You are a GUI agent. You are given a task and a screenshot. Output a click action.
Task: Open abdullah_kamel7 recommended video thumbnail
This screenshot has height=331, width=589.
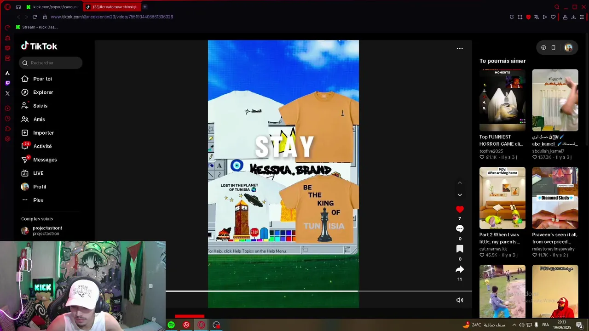tap(555, 100)
